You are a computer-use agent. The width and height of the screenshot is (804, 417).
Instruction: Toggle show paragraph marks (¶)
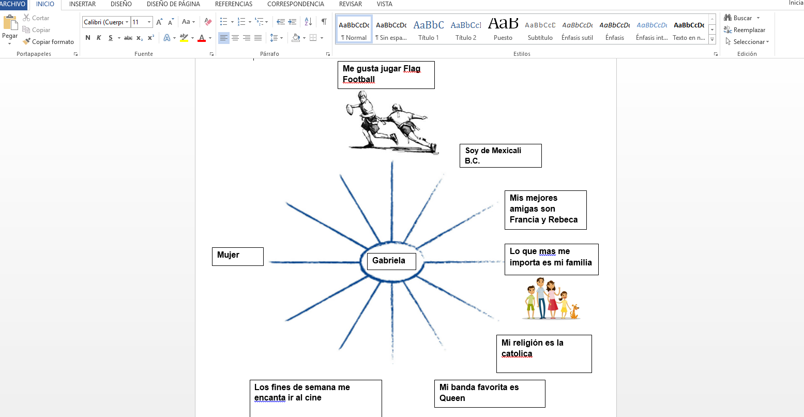coord(324,22)
